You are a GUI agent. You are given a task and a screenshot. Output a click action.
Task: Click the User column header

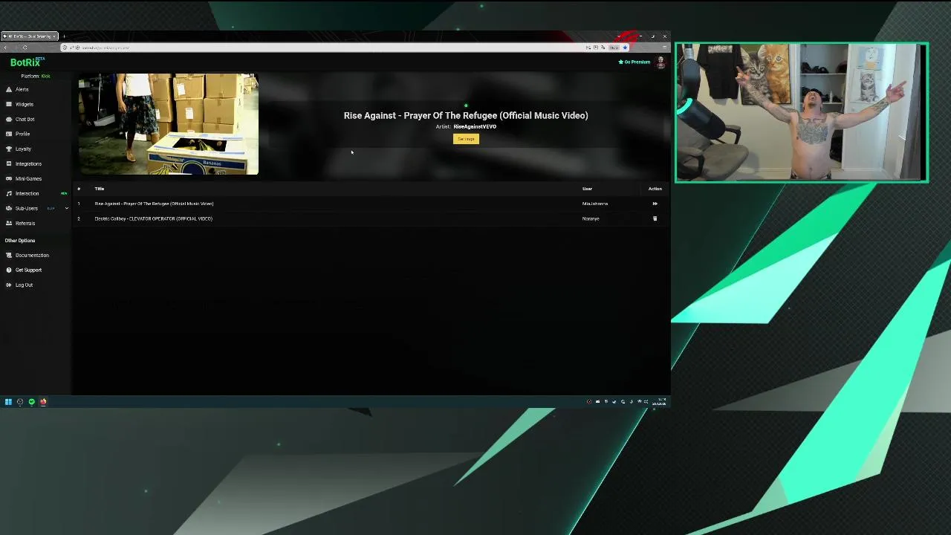pos(587,189)
